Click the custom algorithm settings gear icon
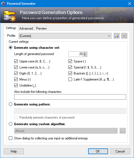The width and height of the screenshot is (134, 158). (123, 131)
